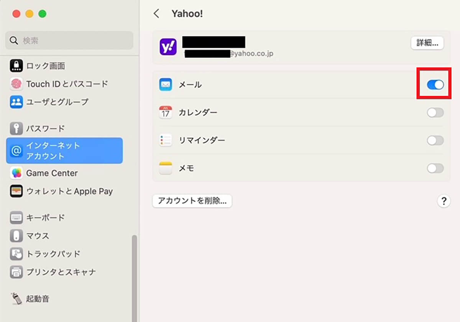Select プリンタとスキャナ in the sidebar
This screenshot has height=322, width=460.
pyautogui.click(x=61, y=272)
